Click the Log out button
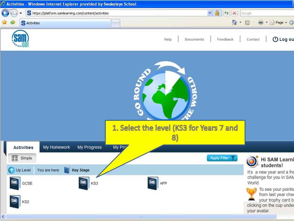Image resolution: width=294 pixels, height=221 pixels. (283, 39)
